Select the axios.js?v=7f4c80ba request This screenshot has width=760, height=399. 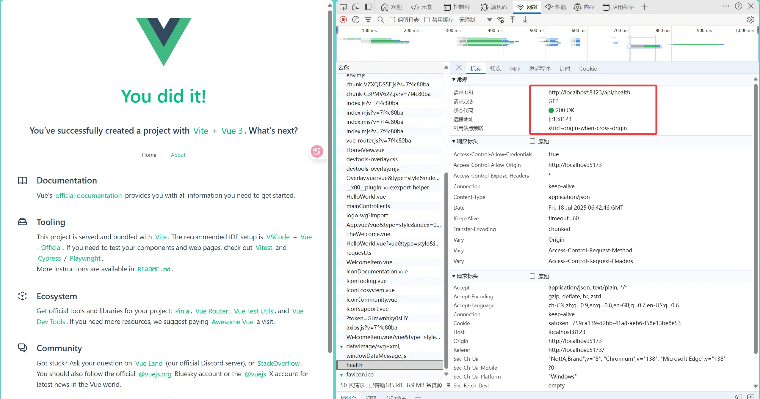(x=390, y=328)
